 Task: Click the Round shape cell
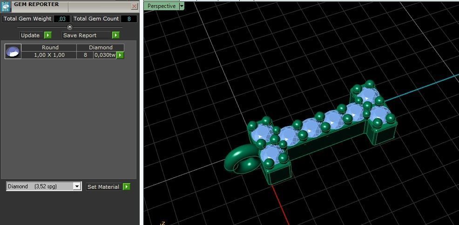[50, 47]
